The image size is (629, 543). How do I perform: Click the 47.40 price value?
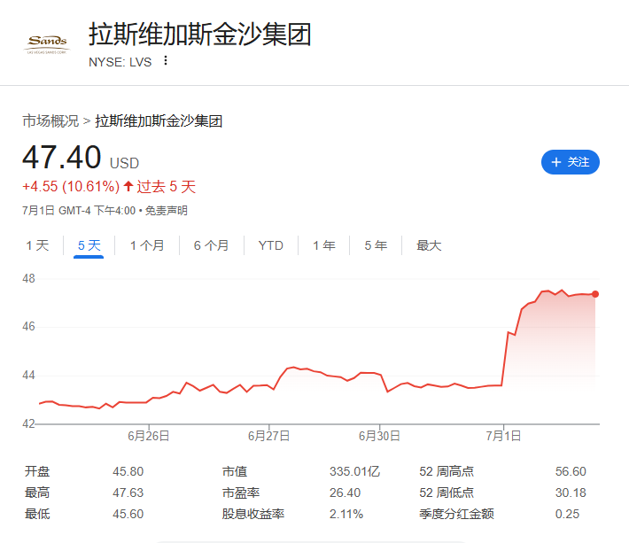click(61, 157)
